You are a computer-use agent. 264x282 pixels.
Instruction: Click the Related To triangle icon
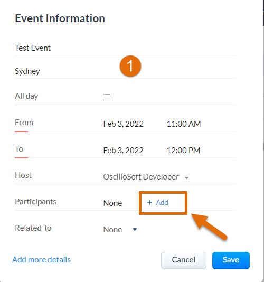click(135, 229)
